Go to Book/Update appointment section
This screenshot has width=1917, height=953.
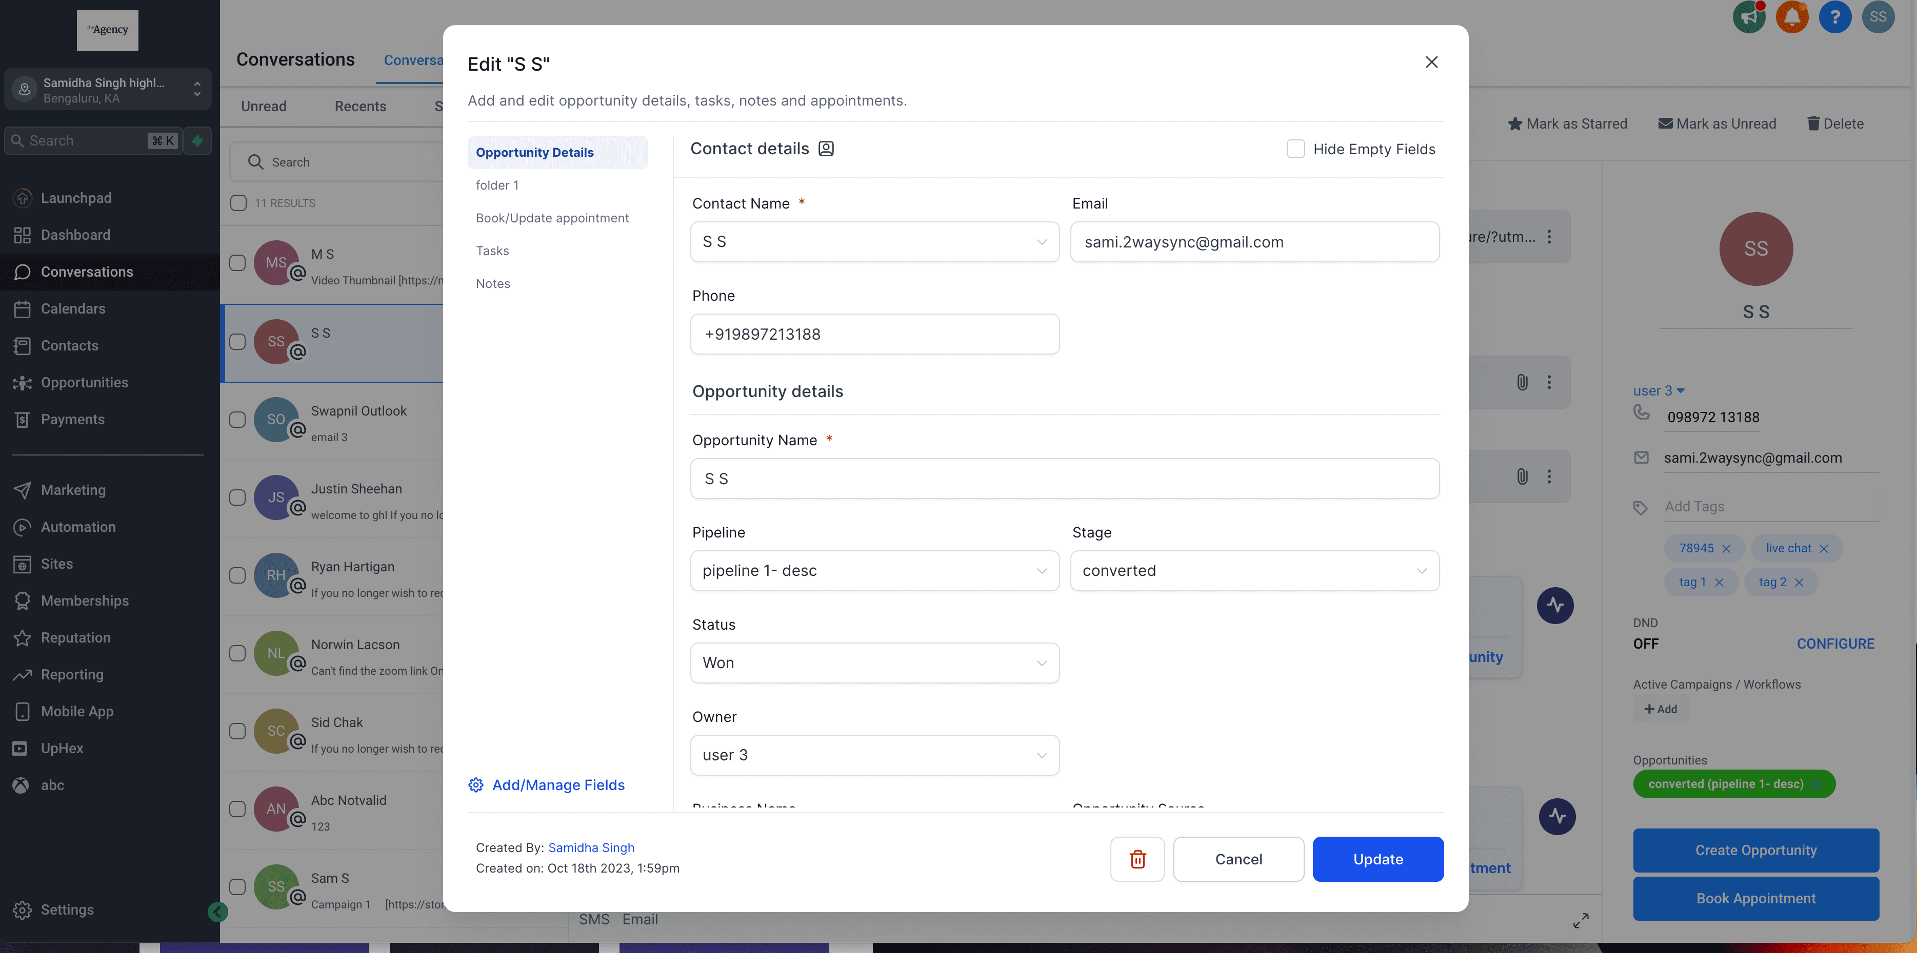click(x=552, y=218)
